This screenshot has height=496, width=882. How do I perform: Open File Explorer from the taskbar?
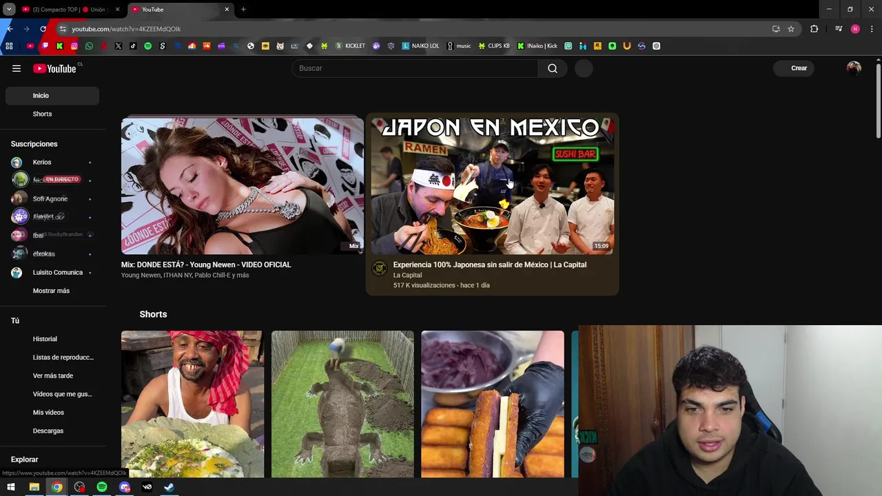tap(34, 488)
